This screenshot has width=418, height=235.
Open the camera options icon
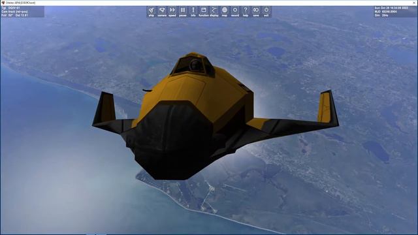tap(162, 10)
